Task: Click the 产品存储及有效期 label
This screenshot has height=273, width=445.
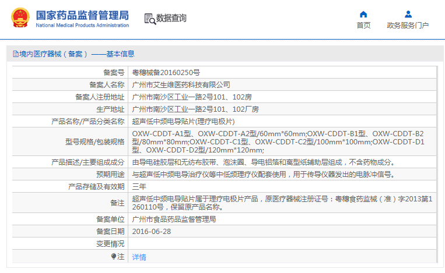Action: point(96,187)
